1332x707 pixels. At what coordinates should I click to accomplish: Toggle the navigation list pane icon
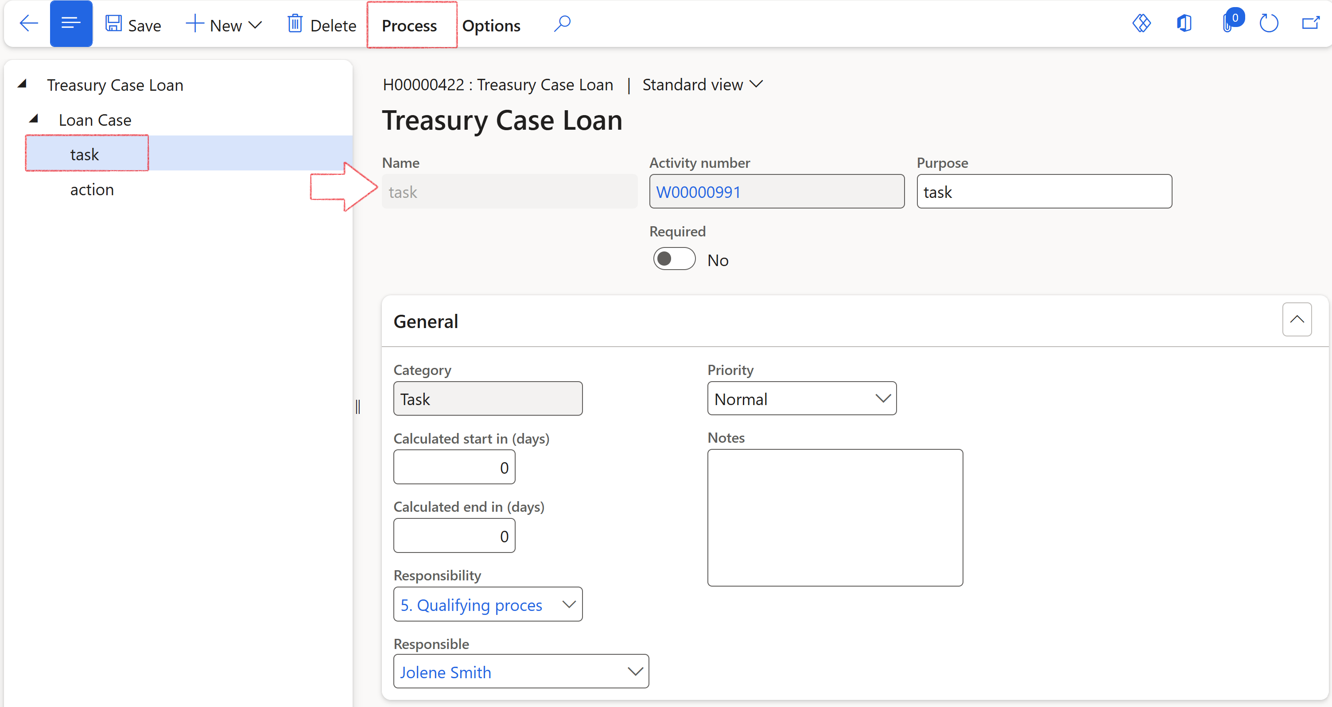tap(71, 23)
